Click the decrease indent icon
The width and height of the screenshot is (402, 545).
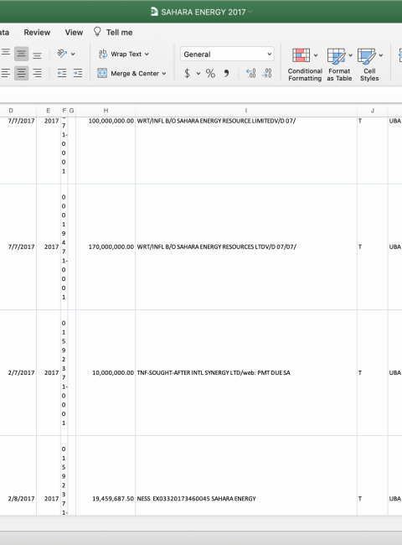62,73
